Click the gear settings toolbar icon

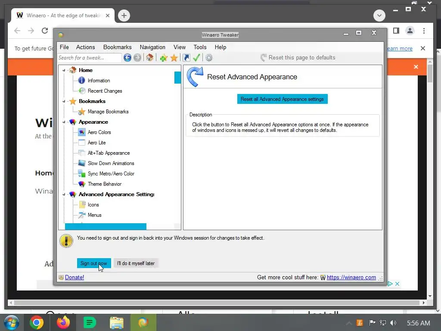(x=209, y=58)
